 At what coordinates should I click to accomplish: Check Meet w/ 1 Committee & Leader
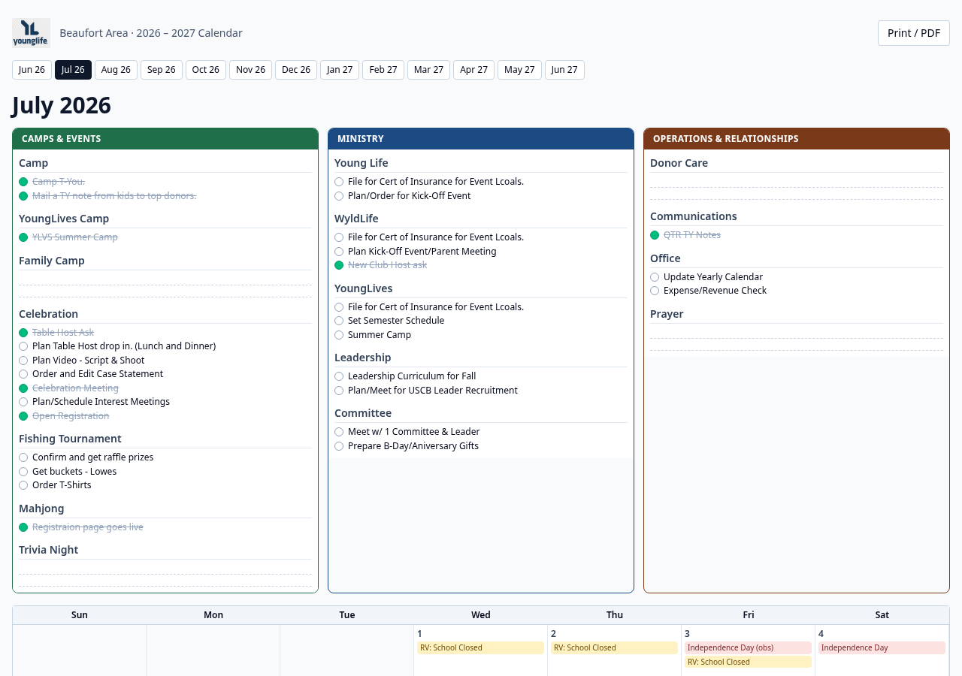pyautogui.click(x=339, y=432)
